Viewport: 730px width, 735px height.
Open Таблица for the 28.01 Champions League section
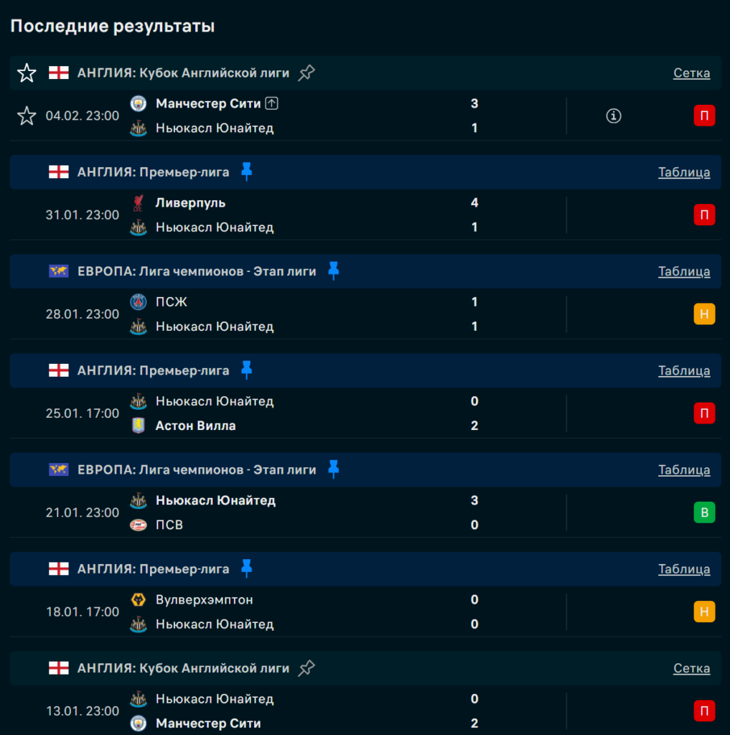pyautogui.click(x=683, y=271)
